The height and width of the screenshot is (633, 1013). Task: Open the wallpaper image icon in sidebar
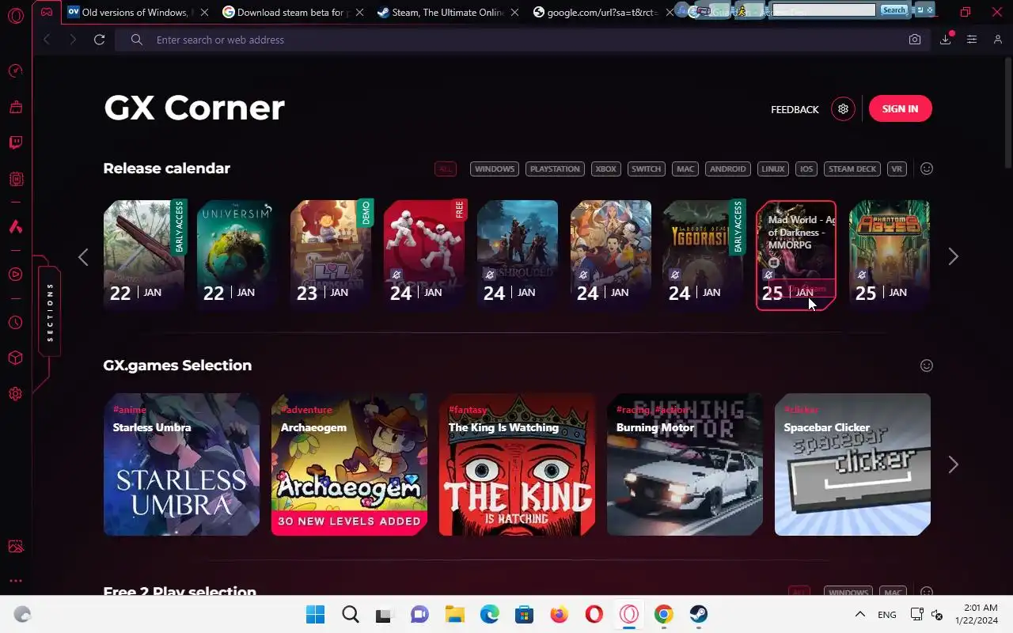(x=15, y=547)
